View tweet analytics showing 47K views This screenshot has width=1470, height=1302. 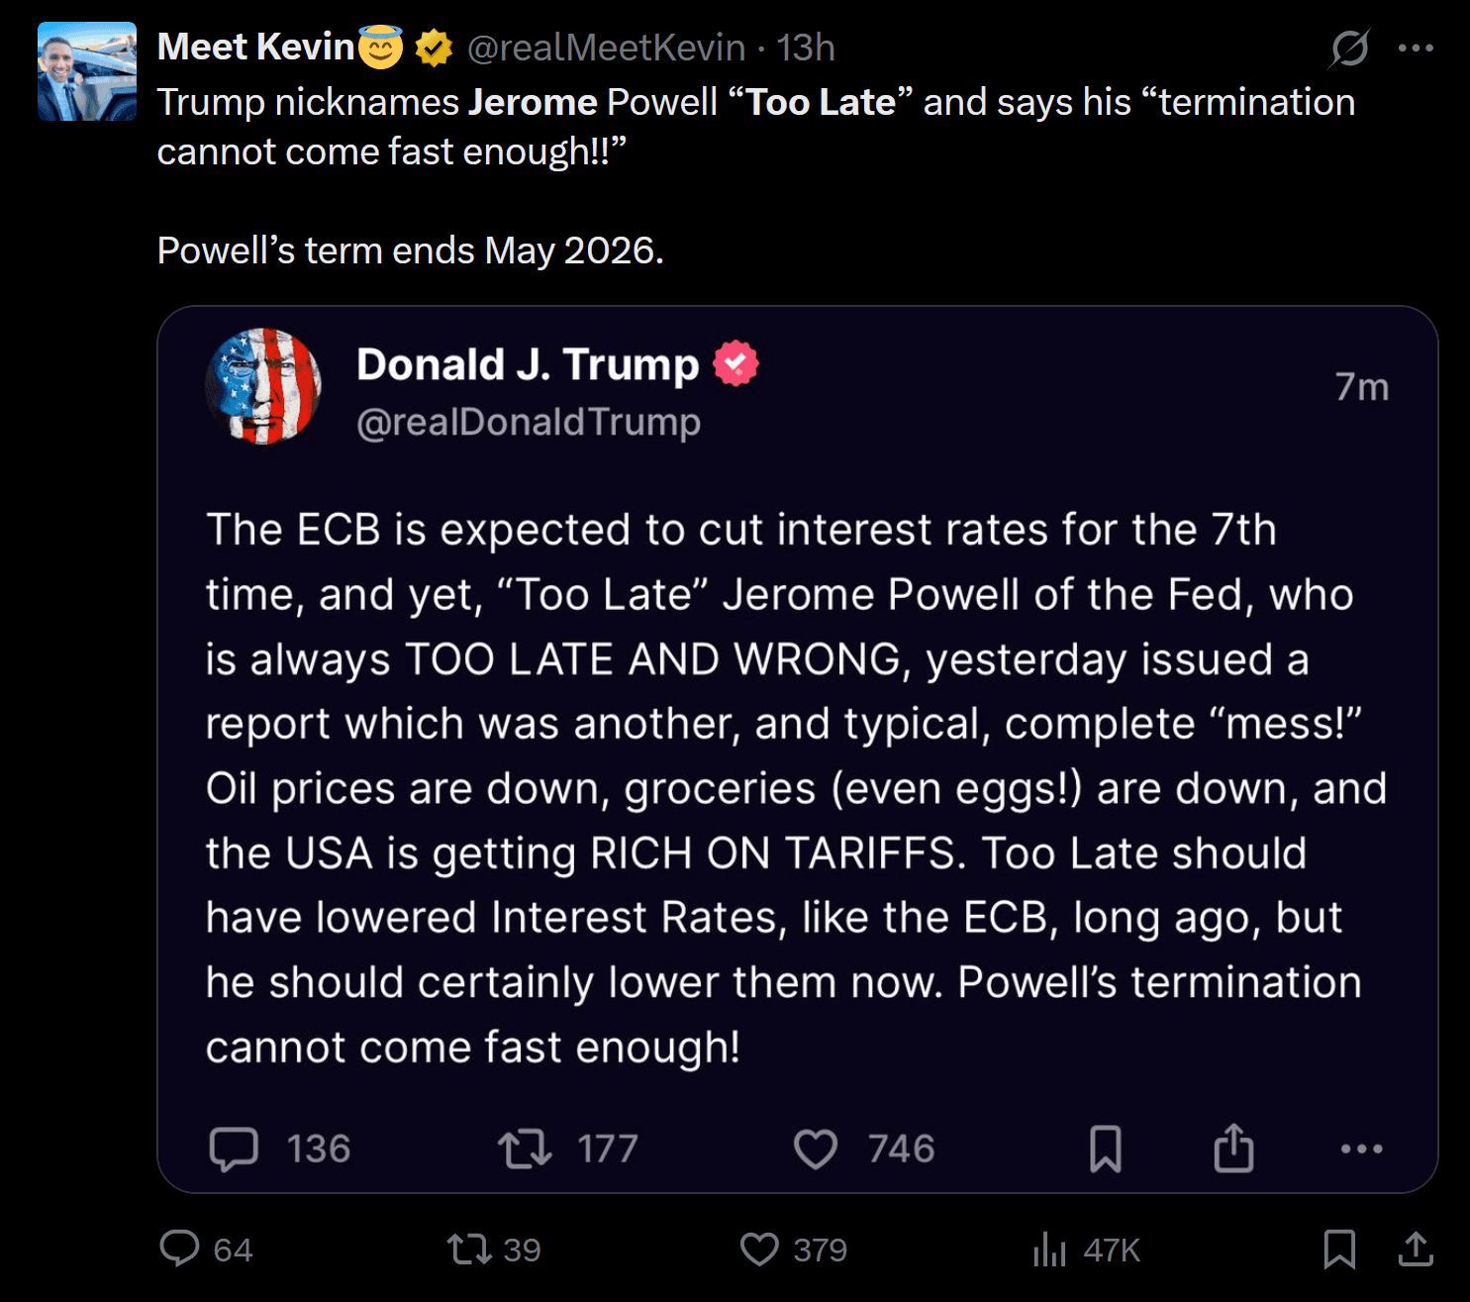(1050, 1250)
